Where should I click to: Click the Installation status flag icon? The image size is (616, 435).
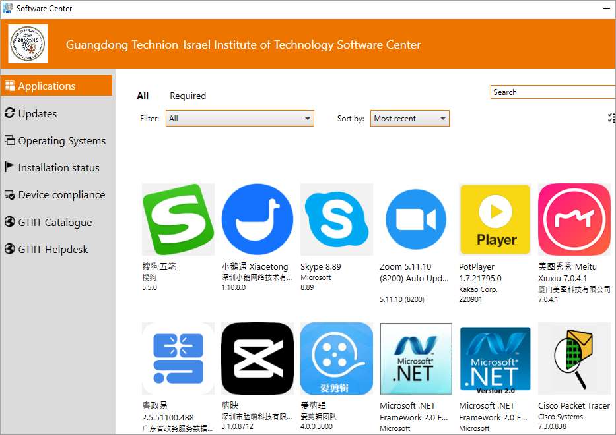[9, 167]
